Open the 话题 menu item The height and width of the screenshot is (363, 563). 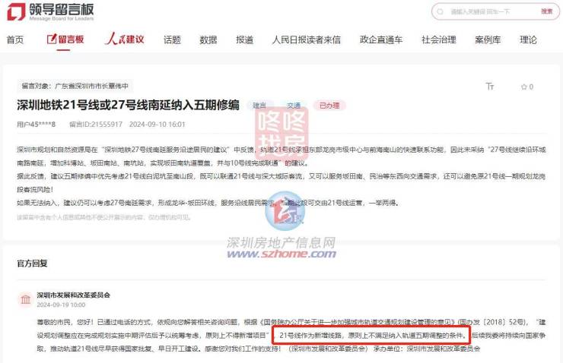click(172, 39)
